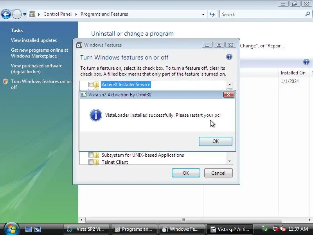Minimize the Programs and Features window
This screenshot has height=235, width=313.
click(283, 4)
